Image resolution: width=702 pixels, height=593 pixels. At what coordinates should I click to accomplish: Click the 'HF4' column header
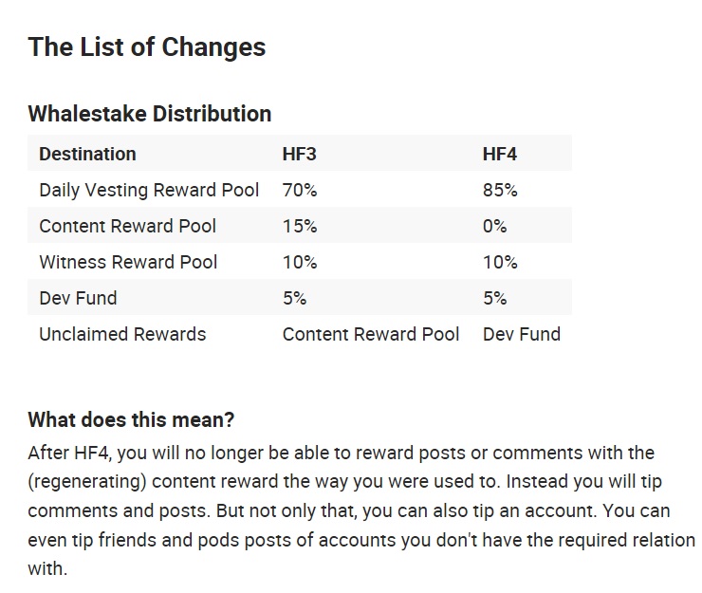(500, 154)
